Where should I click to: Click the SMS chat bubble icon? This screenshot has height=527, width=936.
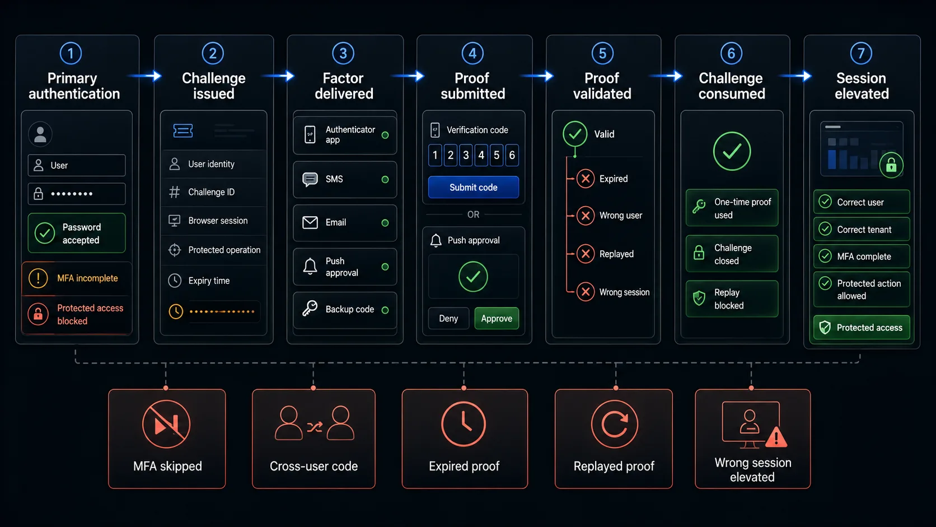[310, 179]
